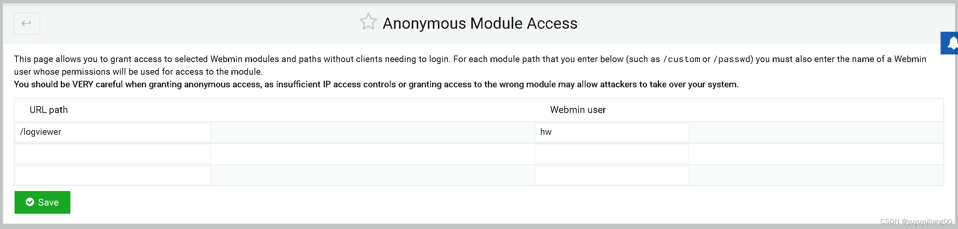Viewport: 958px width, 229px height.
Task: Click the back arrow to return
Action: coord(26,23)
